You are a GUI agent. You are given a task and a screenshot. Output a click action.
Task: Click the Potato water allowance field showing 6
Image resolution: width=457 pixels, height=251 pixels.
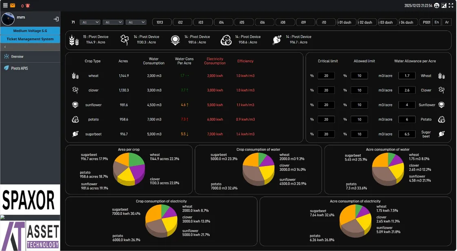click(x=407, y=120)
